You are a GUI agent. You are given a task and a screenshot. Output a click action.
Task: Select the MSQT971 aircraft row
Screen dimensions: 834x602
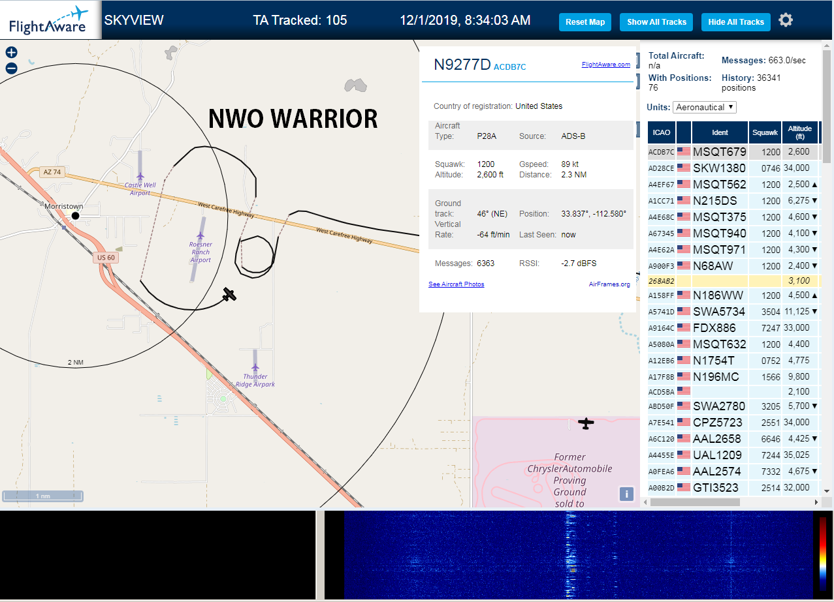pyautogui.click(x=733, y=250)
